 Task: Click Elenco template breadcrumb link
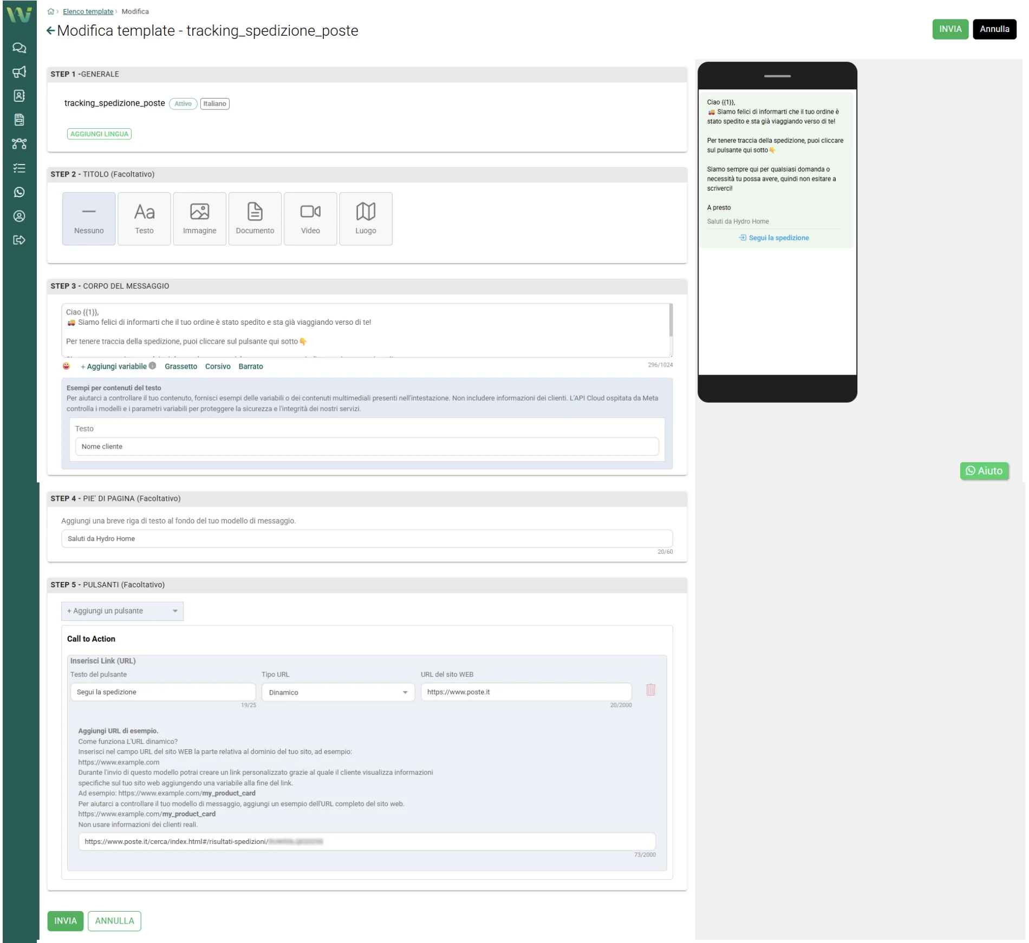point(88,11)
